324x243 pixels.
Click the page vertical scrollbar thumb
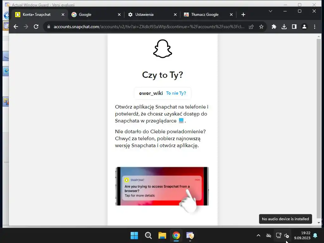point(319,128)
